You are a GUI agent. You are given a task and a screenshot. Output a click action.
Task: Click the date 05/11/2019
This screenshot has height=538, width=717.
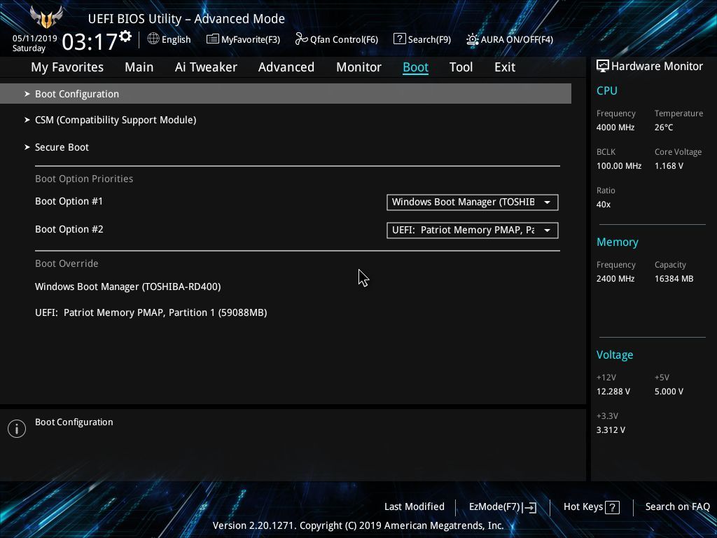(x=35, y=39)
